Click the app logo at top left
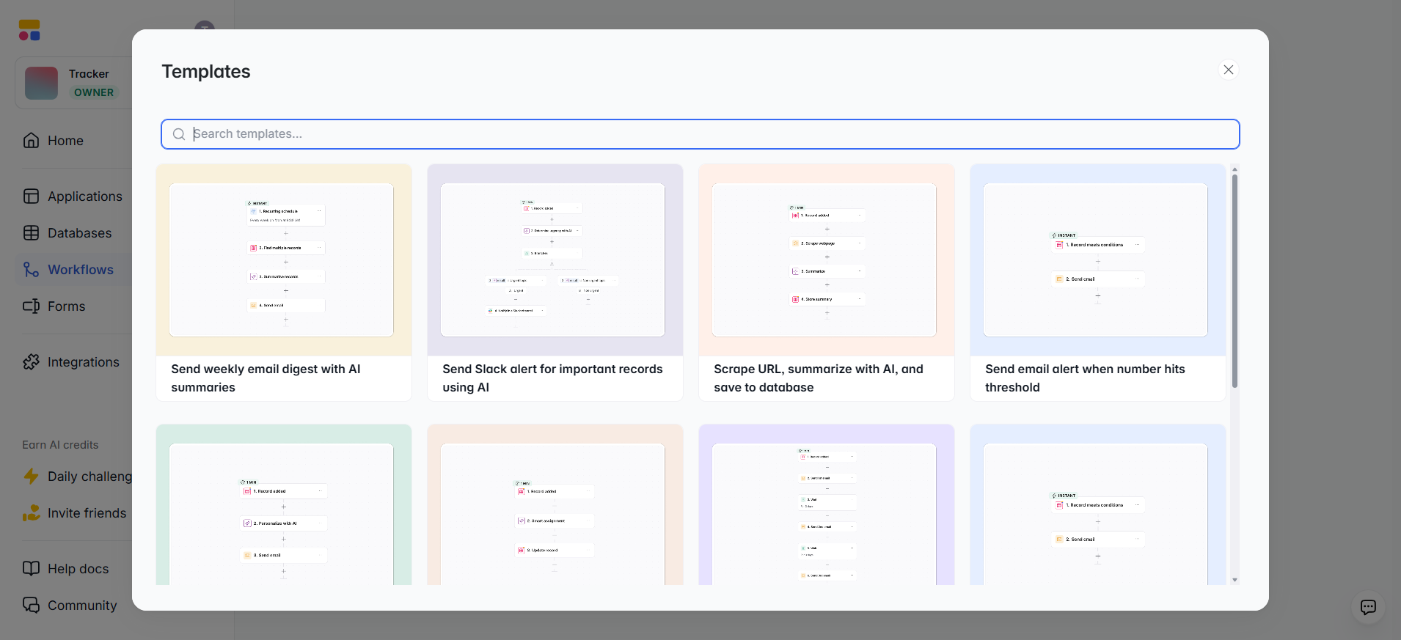The image size is (1401, 640). pos(29,30)
